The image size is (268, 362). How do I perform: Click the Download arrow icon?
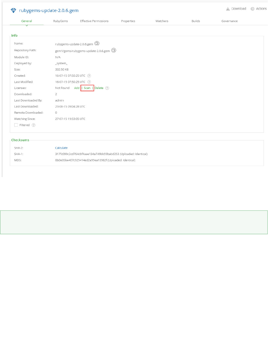click(228, 9)
